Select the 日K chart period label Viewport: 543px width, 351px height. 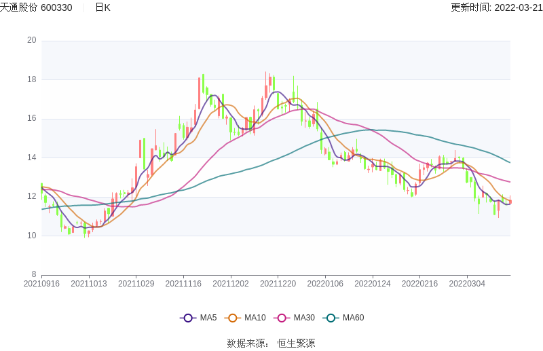(102, 7)
